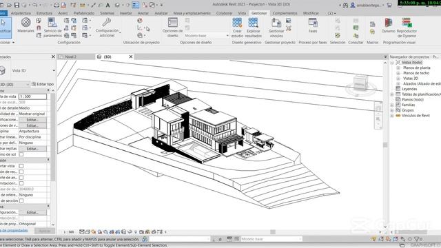Viewport: 441px width, 248px height.
Task: Open the properties help link
Action: click(14, 230)
